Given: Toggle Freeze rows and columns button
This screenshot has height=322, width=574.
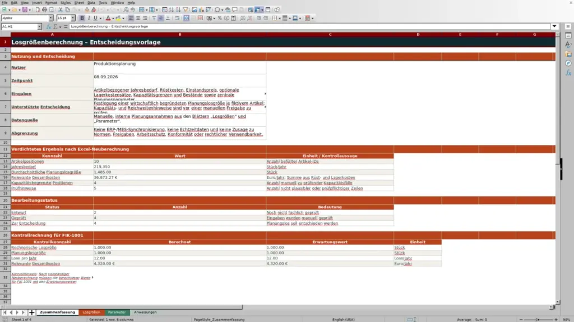Looking at the screenshot, I should coord(258,10).
